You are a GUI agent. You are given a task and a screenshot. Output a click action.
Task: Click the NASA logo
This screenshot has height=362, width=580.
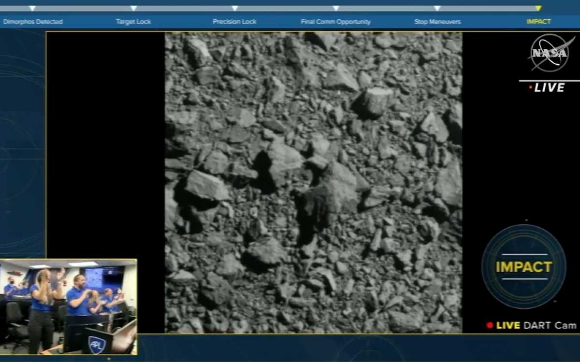click(549, 53)
